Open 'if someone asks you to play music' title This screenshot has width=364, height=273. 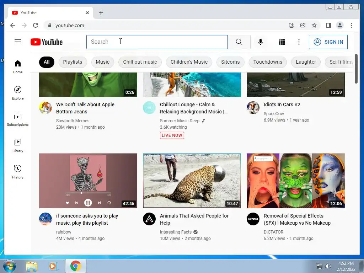point(87,219)
